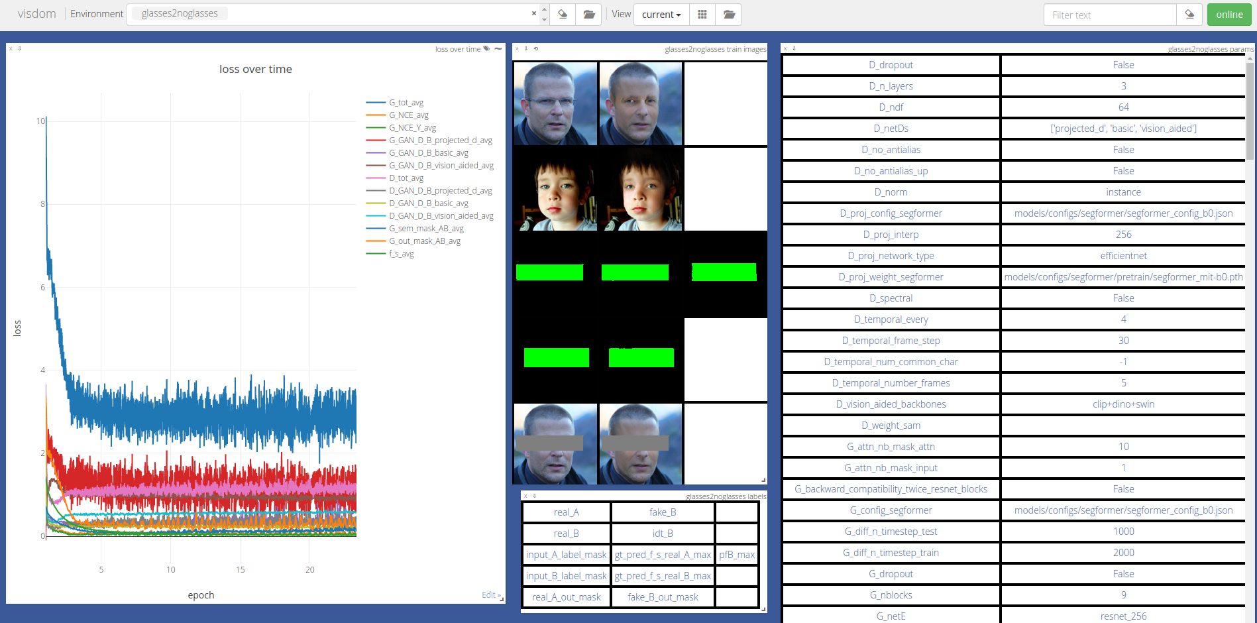Download the loss over time pane
This screenshot has height=623, width=1257.
tap(19, 48)
